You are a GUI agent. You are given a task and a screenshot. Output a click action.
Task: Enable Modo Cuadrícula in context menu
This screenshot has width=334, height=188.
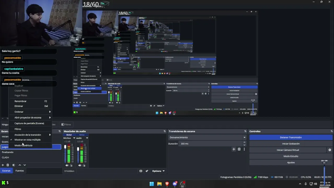click(24, 145)
